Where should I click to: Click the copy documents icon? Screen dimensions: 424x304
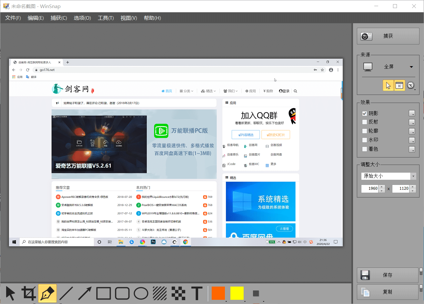coord(365,292)
